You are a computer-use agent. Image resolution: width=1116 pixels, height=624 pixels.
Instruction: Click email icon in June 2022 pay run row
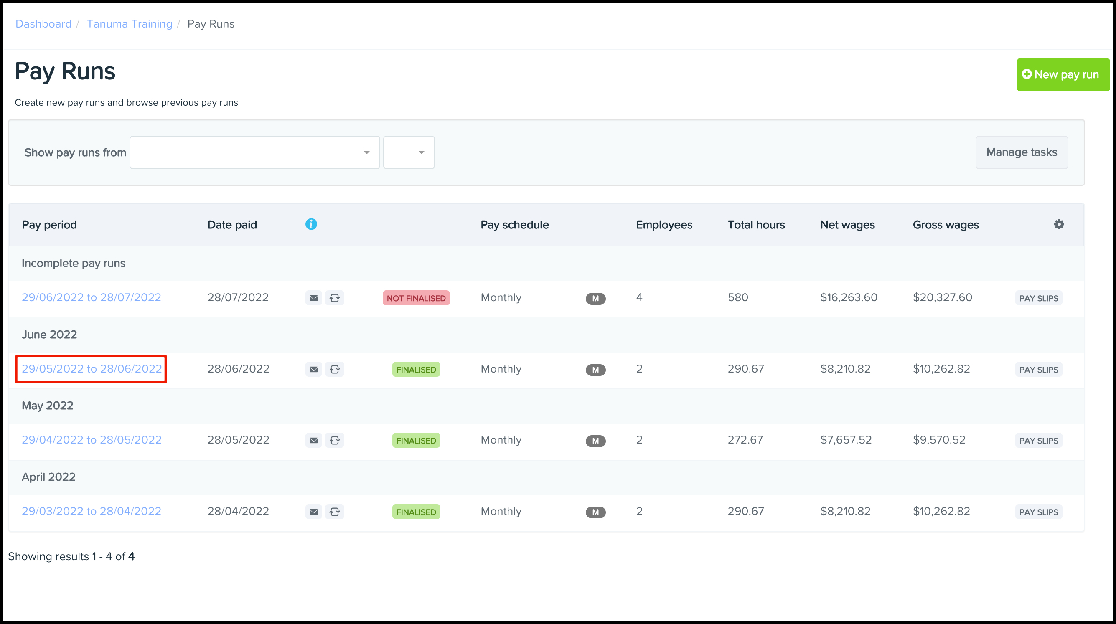(x=314, y=369)
